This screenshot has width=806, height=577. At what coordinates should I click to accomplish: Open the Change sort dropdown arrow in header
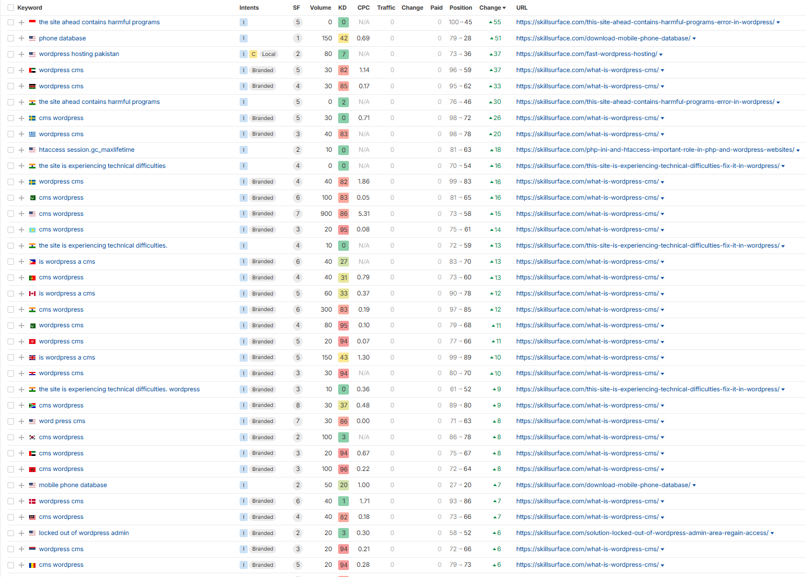click(x=504, y=8)
